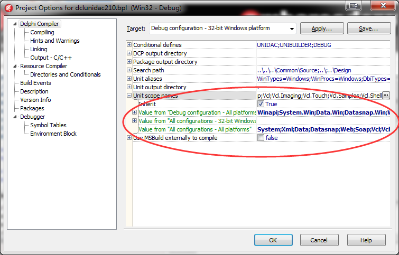Click the Unit aliases value field
Viewport: 399px width, 255px height.
pos(323,79)
